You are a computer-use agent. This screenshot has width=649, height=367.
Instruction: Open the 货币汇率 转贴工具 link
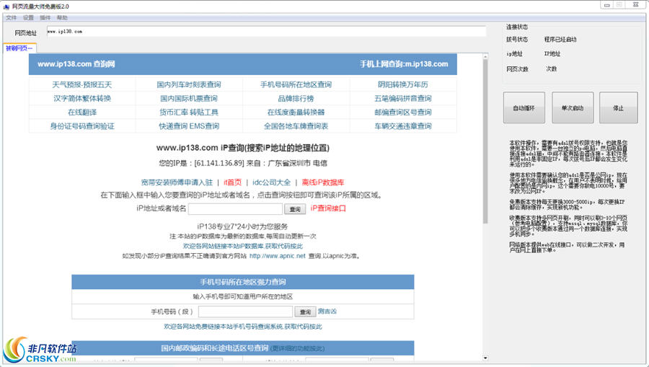tap(189, 112)
